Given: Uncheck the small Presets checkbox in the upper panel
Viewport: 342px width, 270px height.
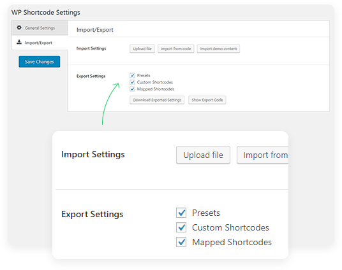Looking at the screenshot, I should (x=132, y=75).
